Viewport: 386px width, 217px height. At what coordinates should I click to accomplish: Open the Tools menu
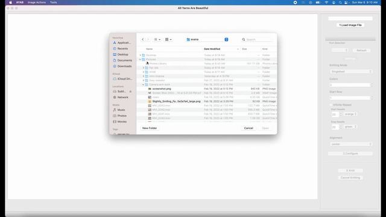[x=54, y=2]
